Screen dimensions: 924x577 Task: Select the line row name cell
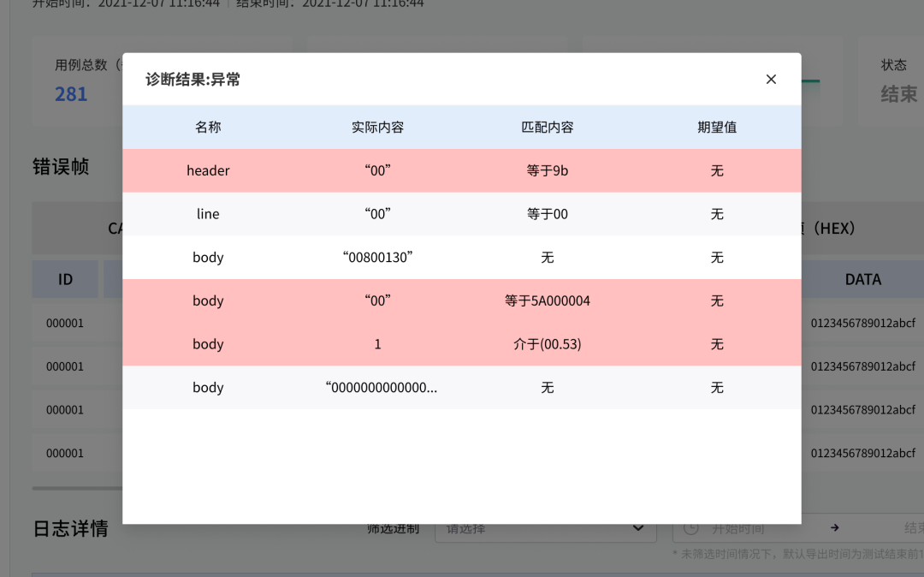coord(208,214)
